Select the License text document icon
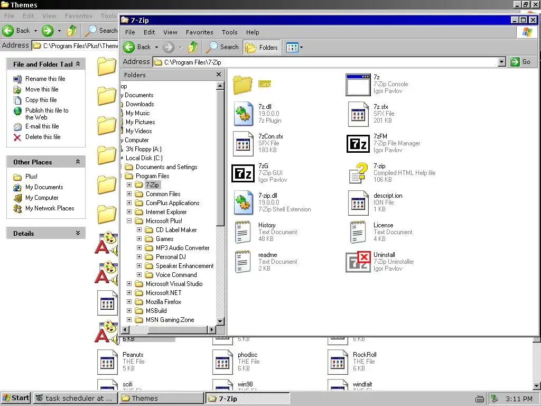 [x=358, y=233]
